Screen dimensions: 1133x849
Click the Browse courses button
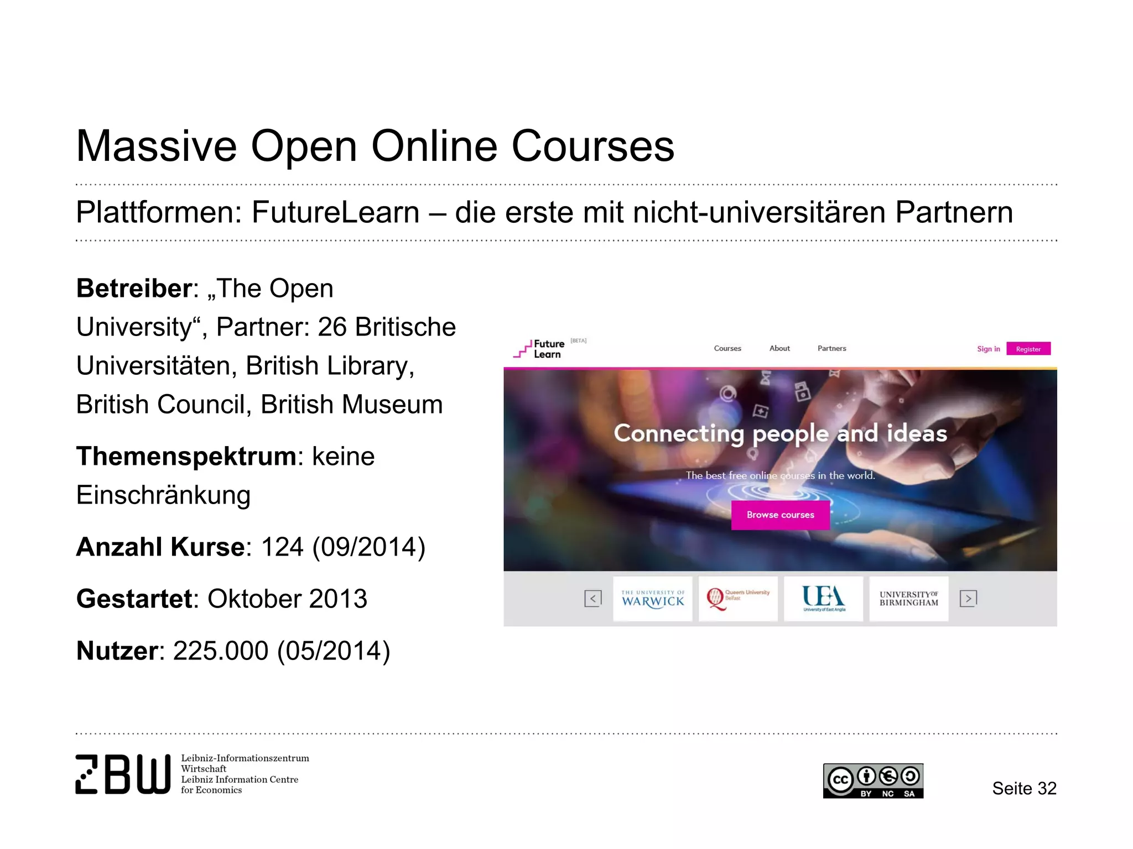[780, 515]
